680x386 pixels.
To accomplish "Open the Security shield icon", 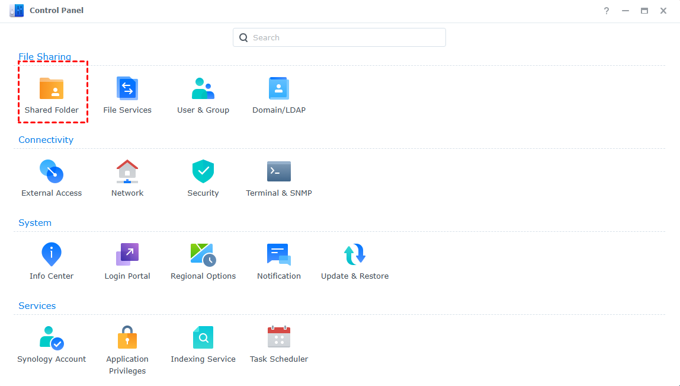I will 203,171.
